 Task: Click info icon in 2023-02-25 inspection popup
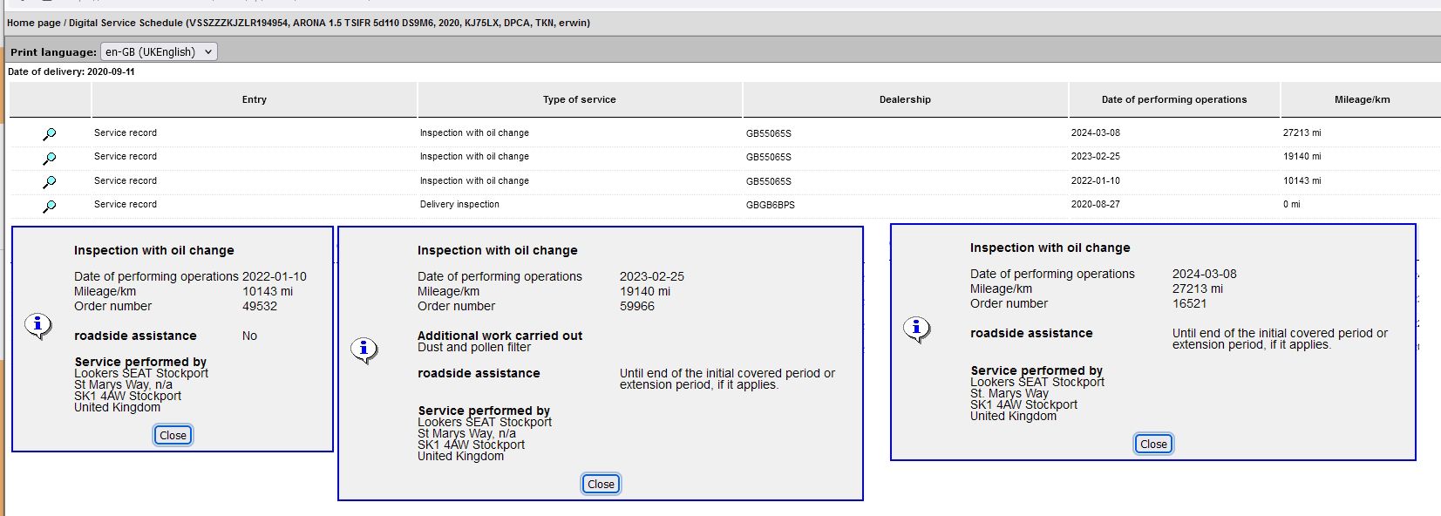pyautogui.click(x=364, y=350)
